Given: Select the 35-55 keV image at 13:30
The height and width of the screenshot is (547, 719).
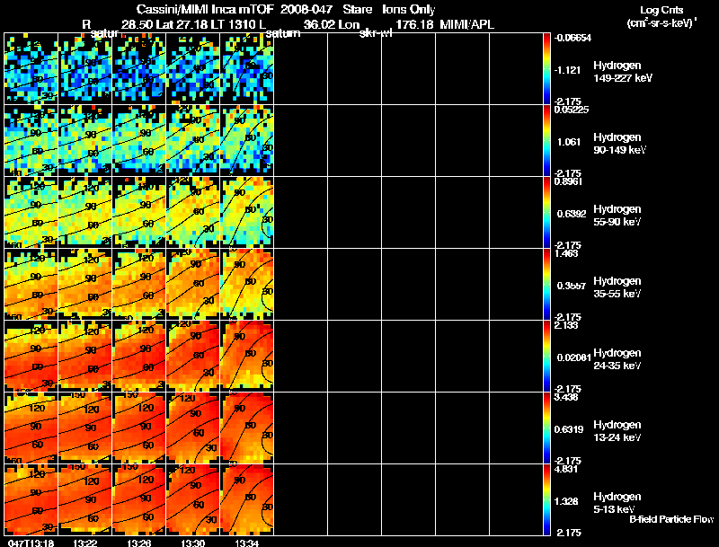Looking at the screenshot, I should coord(193,285).
